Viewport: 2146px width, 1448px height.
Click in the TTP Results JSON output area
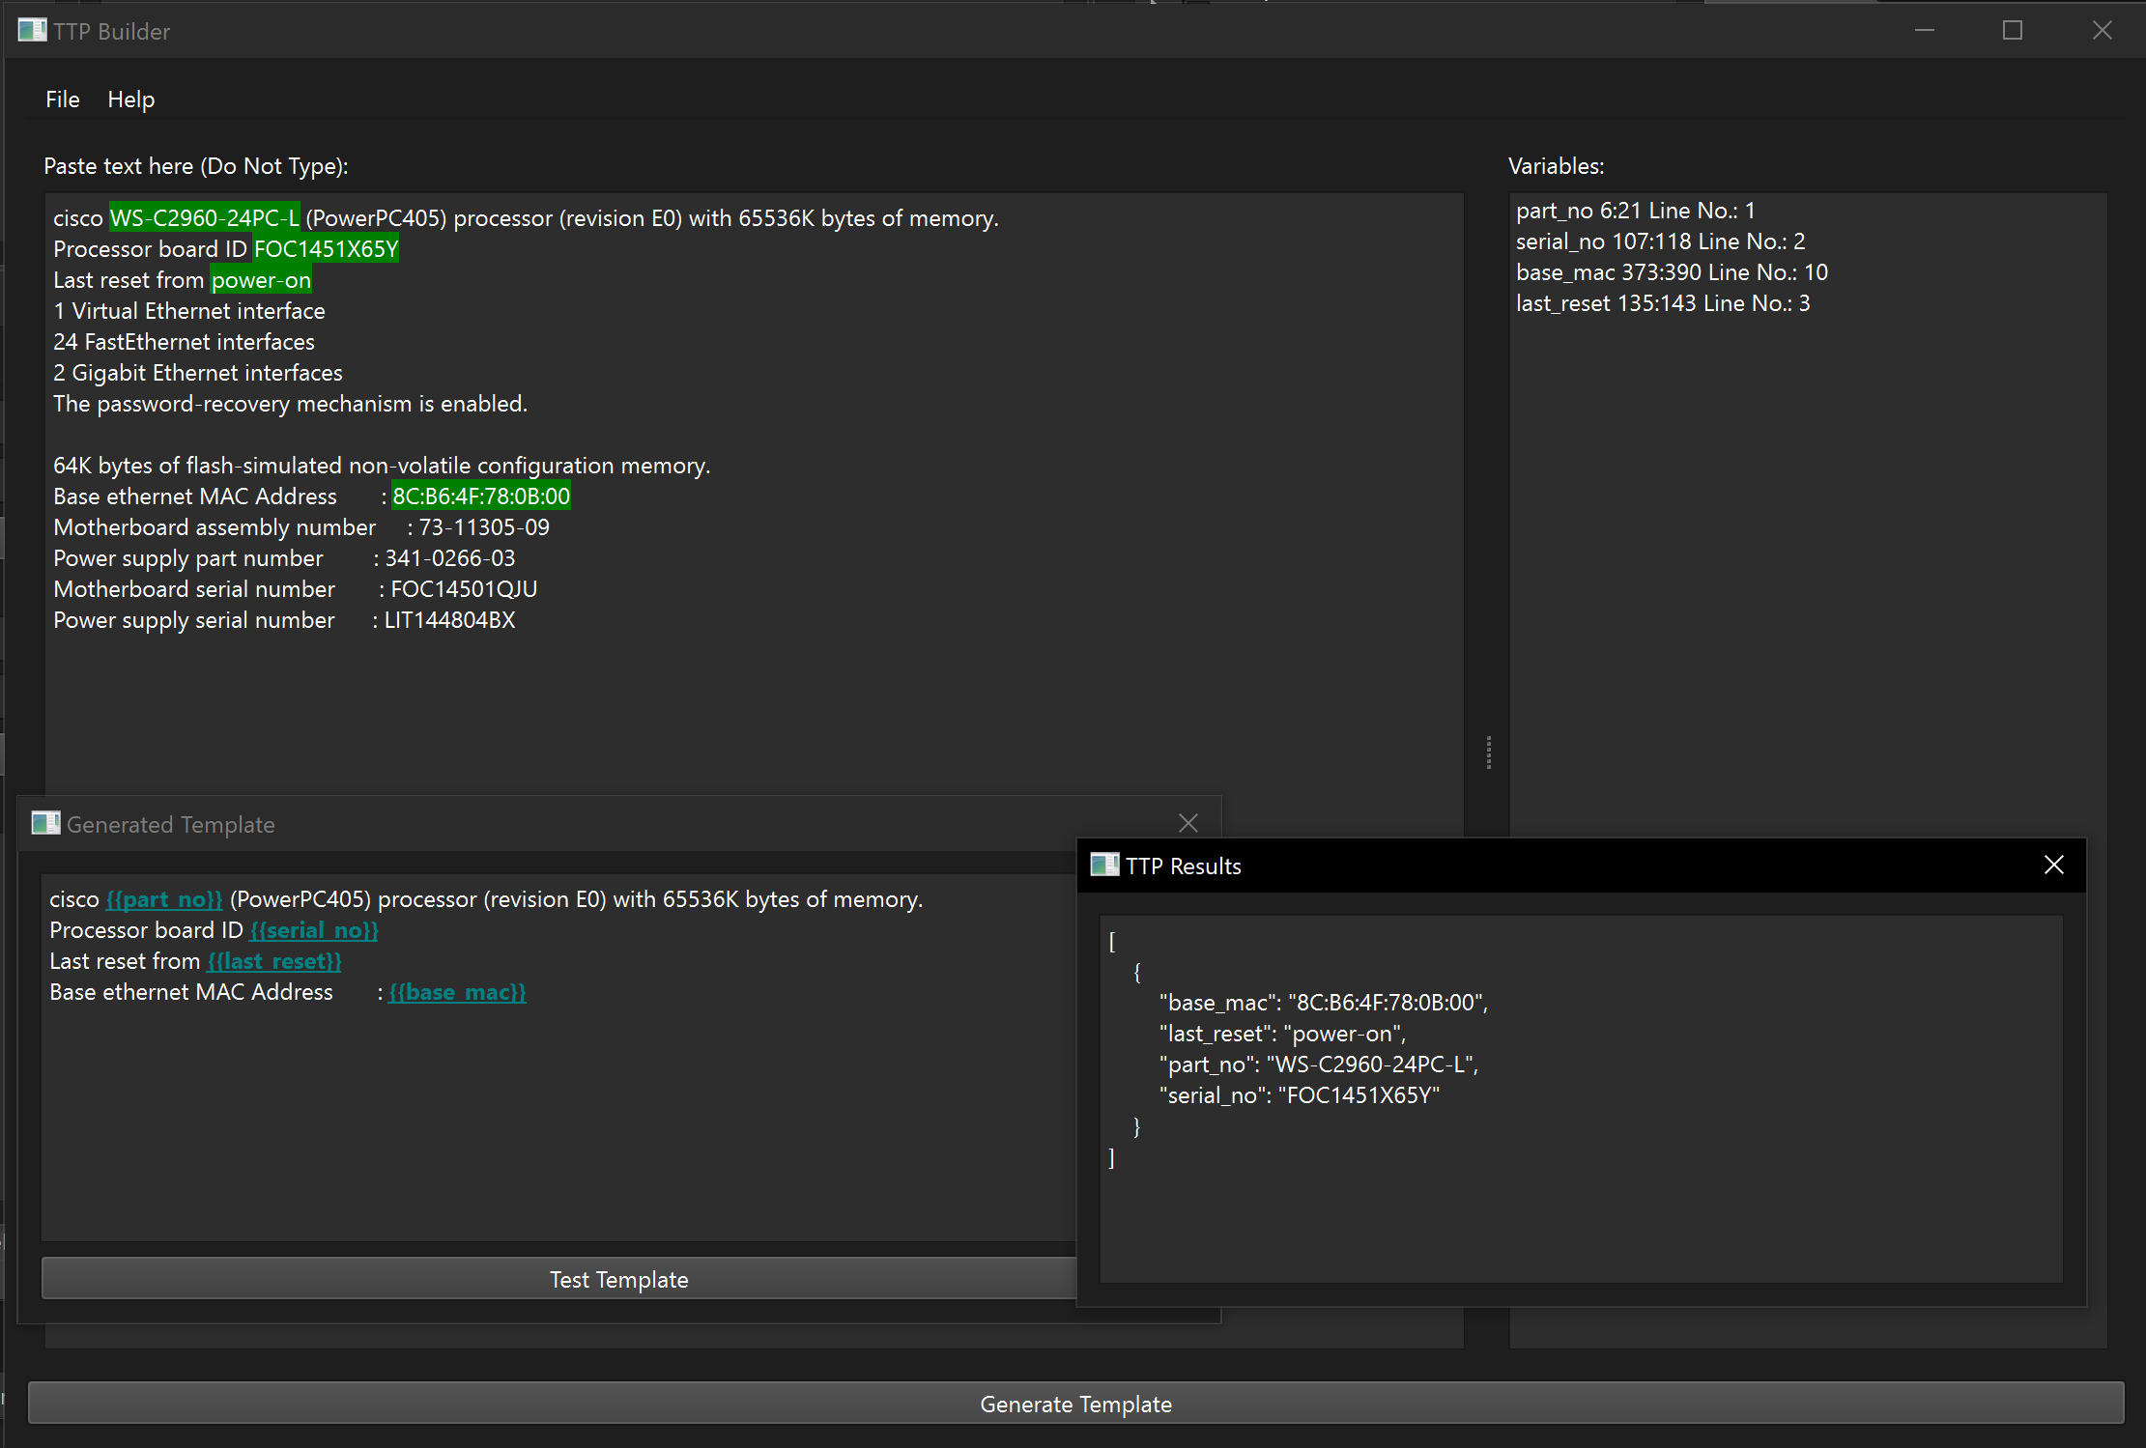click(1580, 1100)
